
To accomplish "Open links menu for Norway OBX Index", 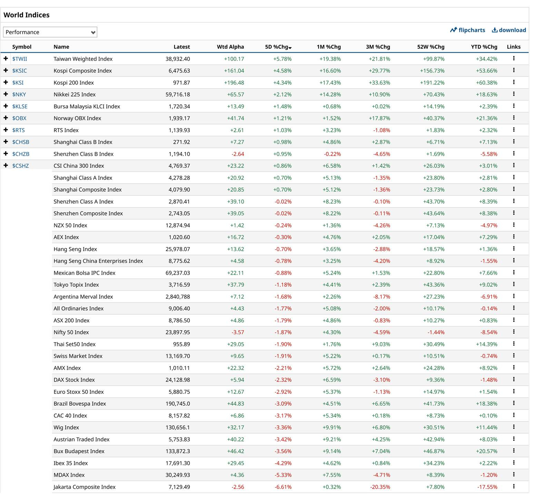I will pos(514,118).
